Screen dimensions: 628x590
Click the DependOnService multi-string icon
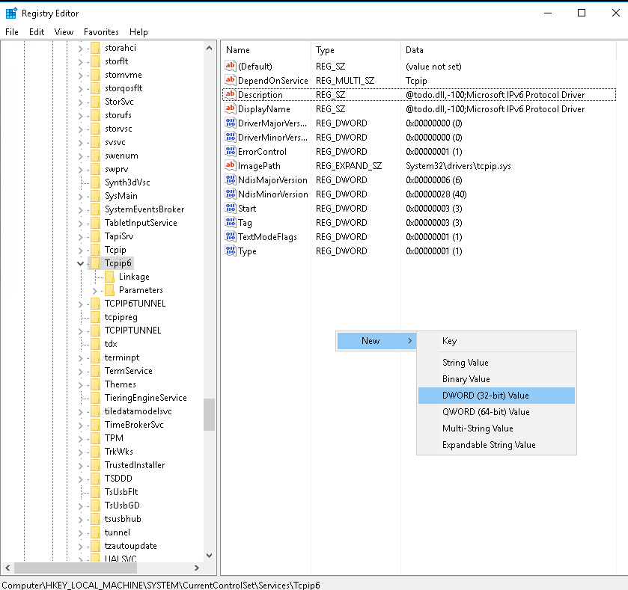click(x=231, y=81)
